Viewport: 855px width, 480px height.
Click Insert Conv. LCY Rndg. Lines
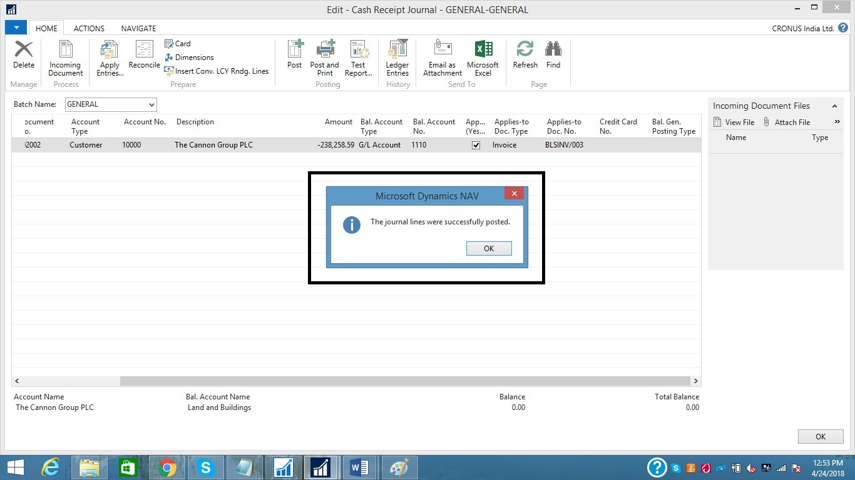pos(217,71)
